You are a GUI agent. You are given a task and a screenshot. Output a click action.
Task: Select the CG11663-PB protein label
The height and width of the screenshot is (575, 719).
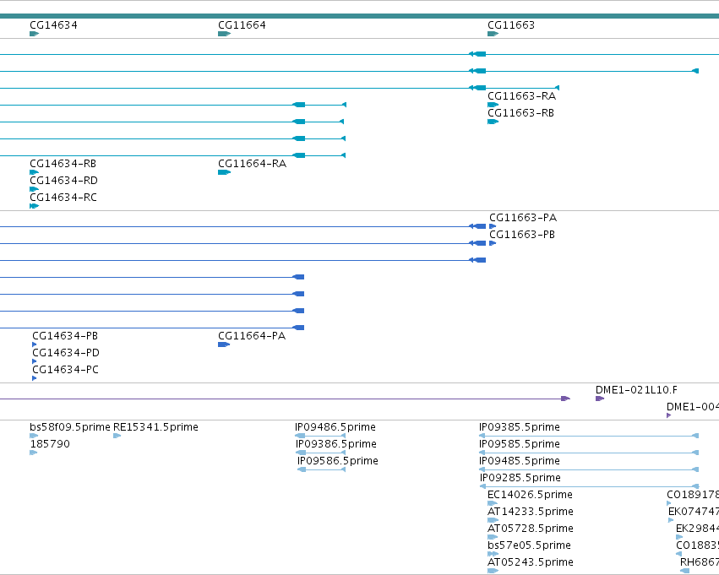522,235
